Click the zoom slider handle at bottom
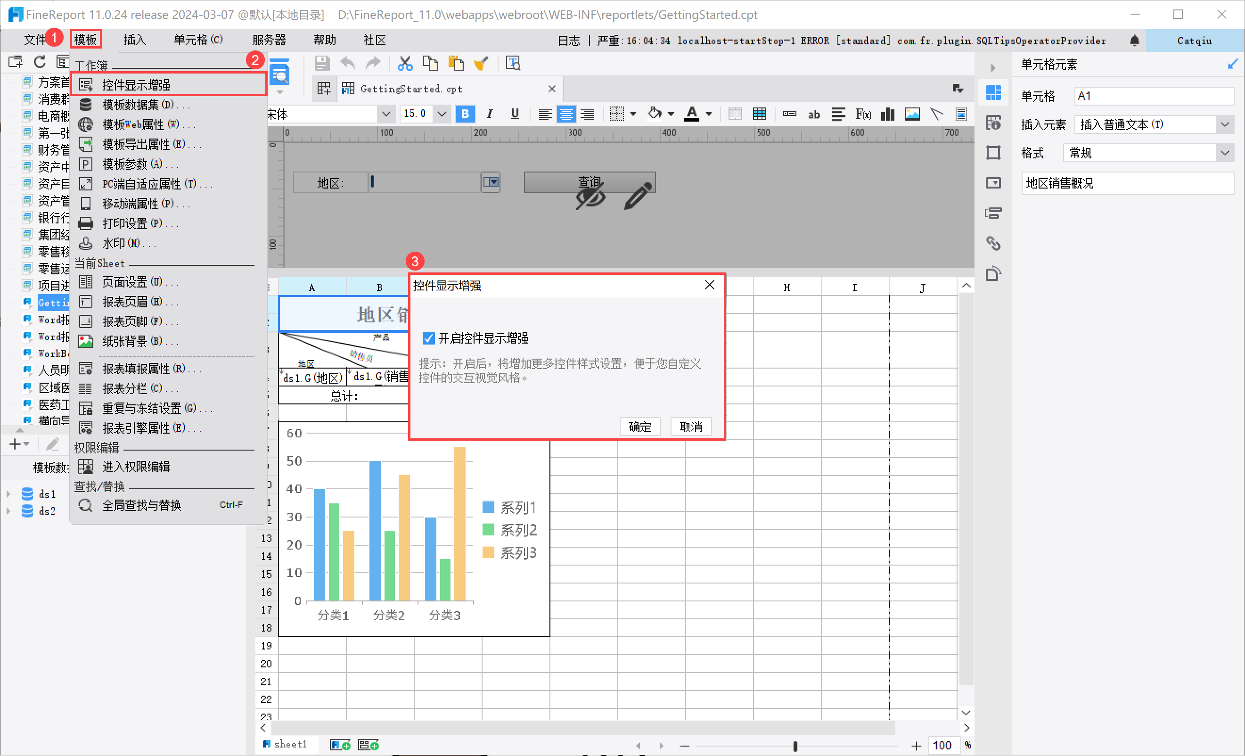This screenshot has width=1245, height=756. (x=795, y=746)
